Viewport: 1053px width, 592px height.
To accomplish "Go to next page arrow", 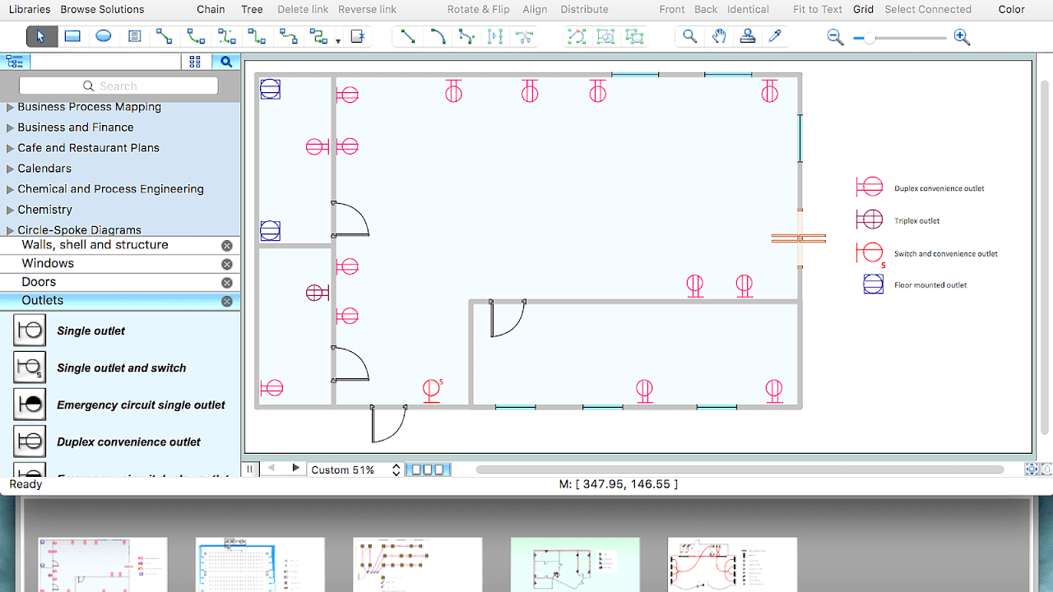I will [x=296, y=469].
